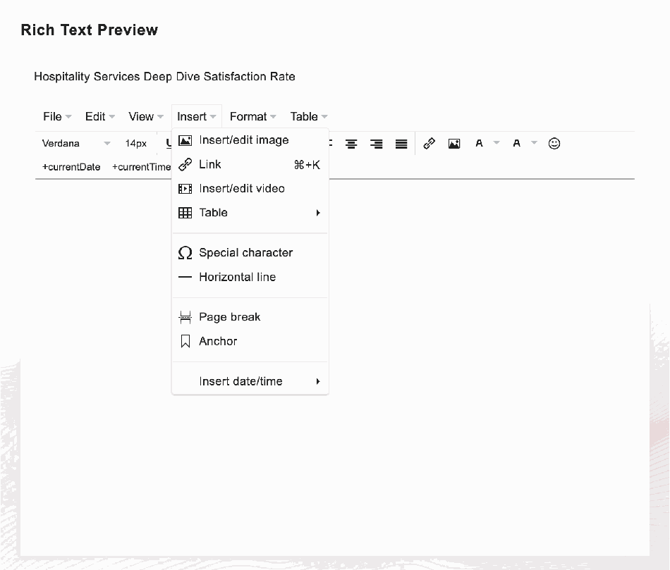Image resolution: width=670 pixels, height=570 pixels.
Task: Click the Hospitality Services Deep Dive title text
Action: point(164,76)
